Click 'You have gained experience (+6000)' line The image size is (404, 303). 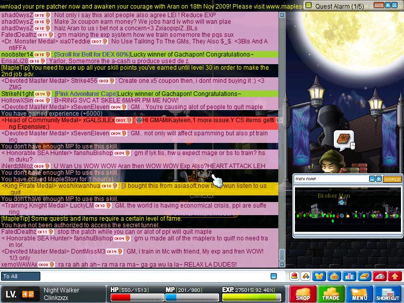pyautogui.click(x=52, y=113)
